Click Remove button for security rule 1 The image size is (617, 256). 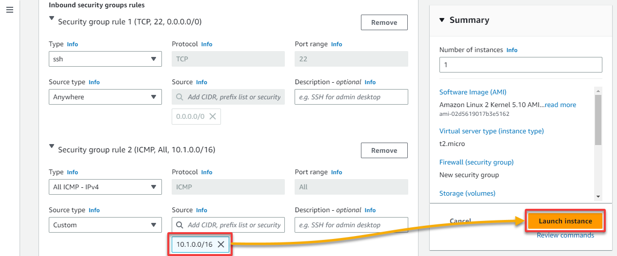click(384, 22)
